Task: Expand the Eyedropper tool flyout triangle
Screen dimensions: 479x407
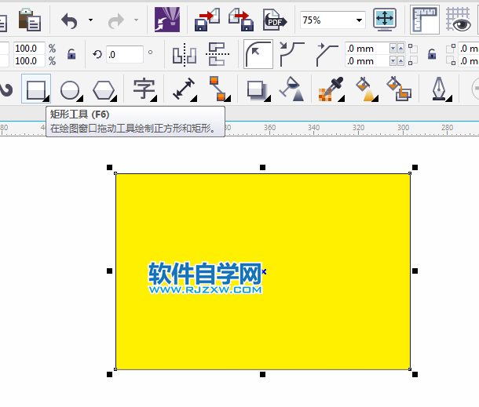Action: [x=342, y=99]
